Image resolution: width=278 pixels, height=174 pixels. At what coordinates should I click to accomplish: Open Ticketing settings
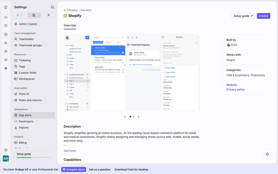[34, 60]
